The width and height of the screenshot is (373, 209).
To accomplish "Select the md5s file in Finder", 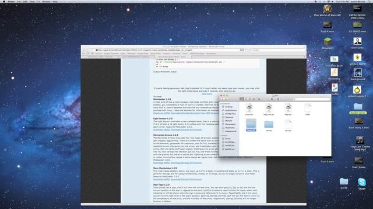I will coord(308,108).
